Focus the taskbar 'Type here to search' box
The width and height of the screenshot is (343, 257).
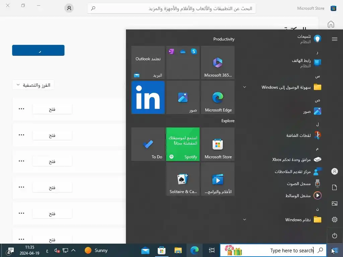click(x=273, y=250)
